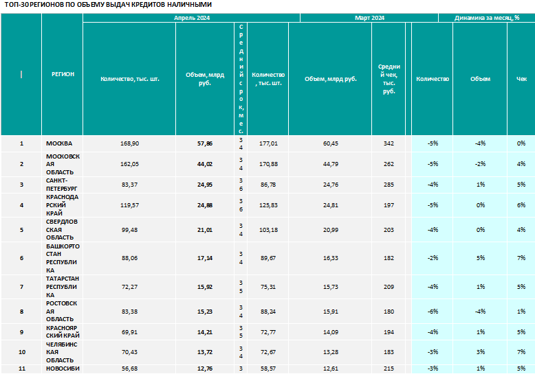Select the Чек column header
535x374 pixels.
(521, 79)
